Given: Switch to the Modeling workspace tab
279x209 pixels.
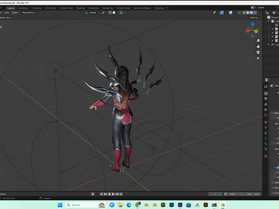Looking at the screenshot, I should click(23, 8).
